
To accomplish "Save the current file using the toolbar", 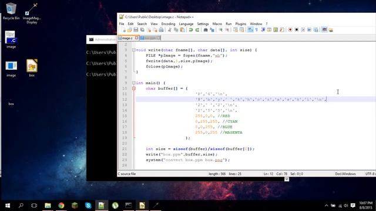I will [136, 30].
